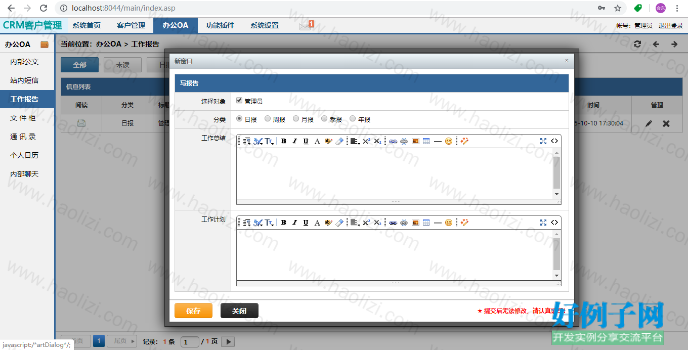The width and height of the screenshot is (688, 350).
Task: Insert a table in the 工作计划 editor
Action: [426, 223]
